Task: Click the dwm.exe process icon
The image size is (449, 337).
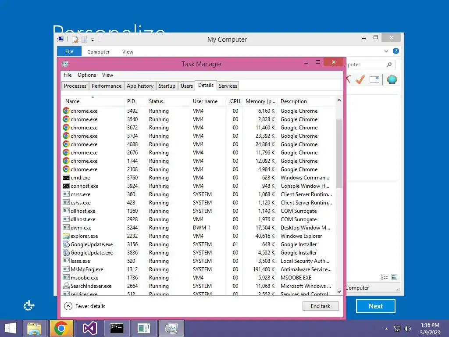Action: (x=66, y=228)
